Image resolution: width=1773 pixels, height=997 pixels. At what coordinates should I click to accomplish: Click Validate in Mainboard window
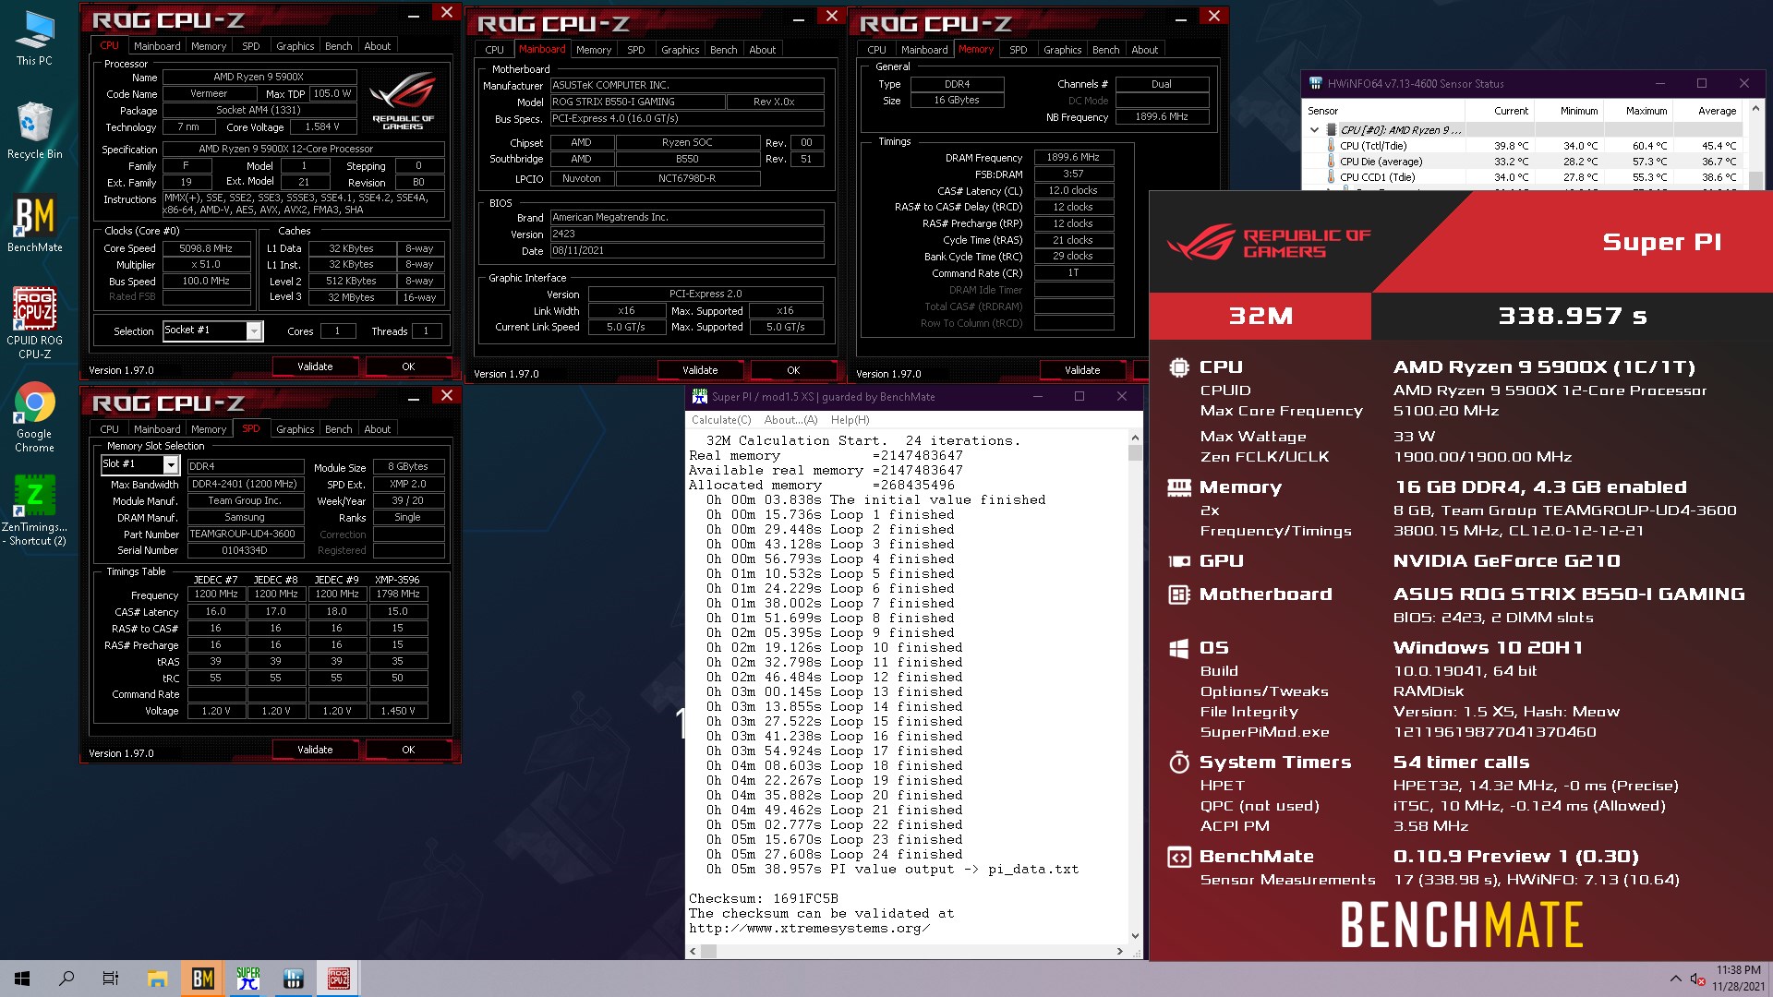(700, 370)
